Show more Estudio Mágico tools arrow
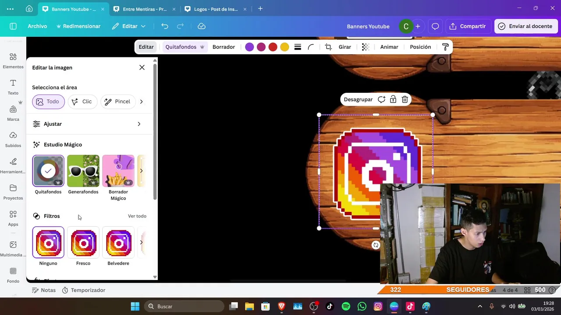 (141, 171)
